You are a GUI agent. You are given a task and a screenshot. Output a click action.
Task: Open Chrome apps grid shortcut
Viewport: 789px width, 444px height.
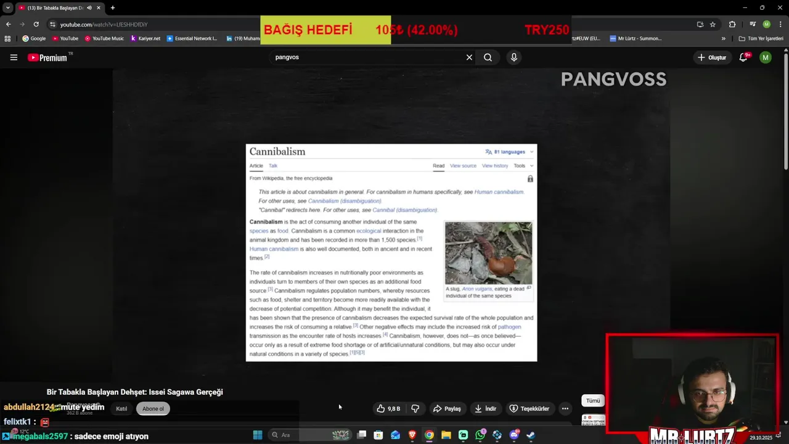7,38
